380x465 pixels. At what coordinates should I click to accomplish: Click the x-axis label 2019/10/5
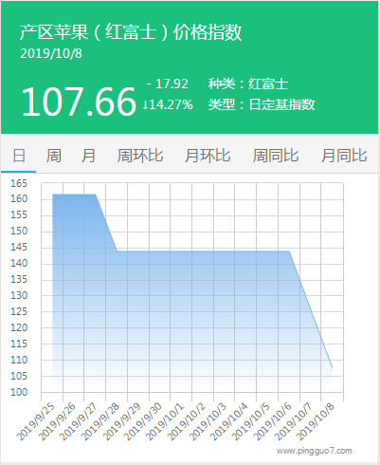250,421
